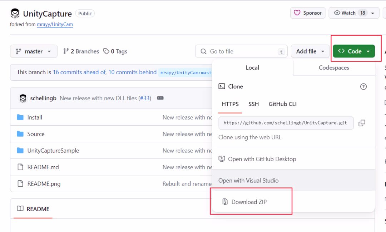Click the Install folder icon

20,117
